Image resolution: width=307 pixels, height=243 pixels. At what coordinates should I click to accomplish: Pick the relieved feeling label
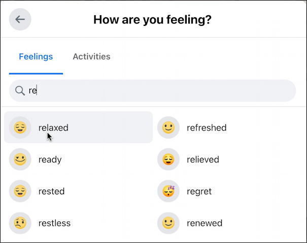(x=203, y=159)
